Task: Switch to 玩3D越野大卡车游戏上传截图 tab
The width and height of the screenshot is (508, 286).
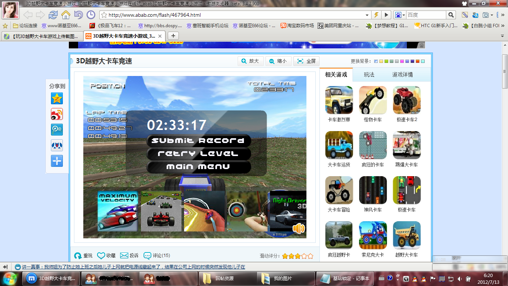Action: click(x=42, y=36)
